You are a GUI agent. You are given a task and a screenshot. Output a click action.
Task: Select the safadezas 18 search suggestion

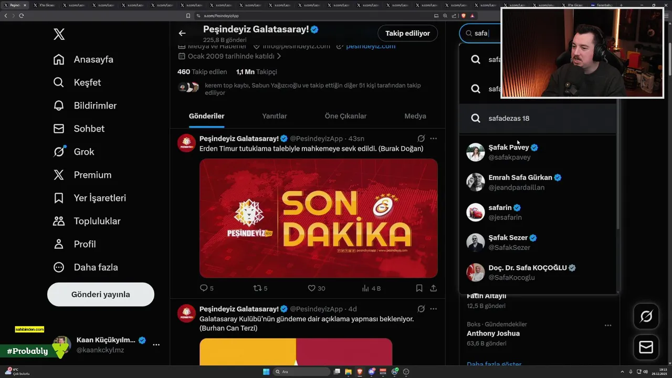point(538,119)
